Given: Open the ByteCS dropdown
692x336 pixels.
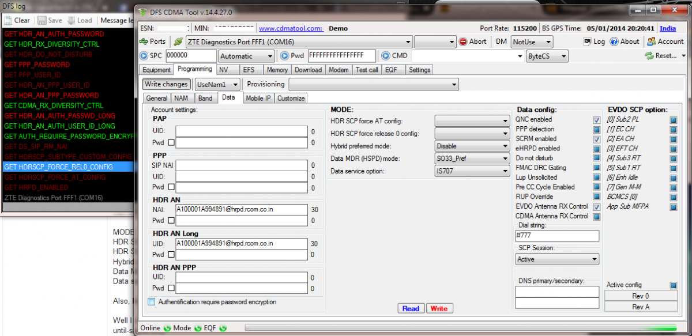Looking at the screenshot, I should 547,56.
